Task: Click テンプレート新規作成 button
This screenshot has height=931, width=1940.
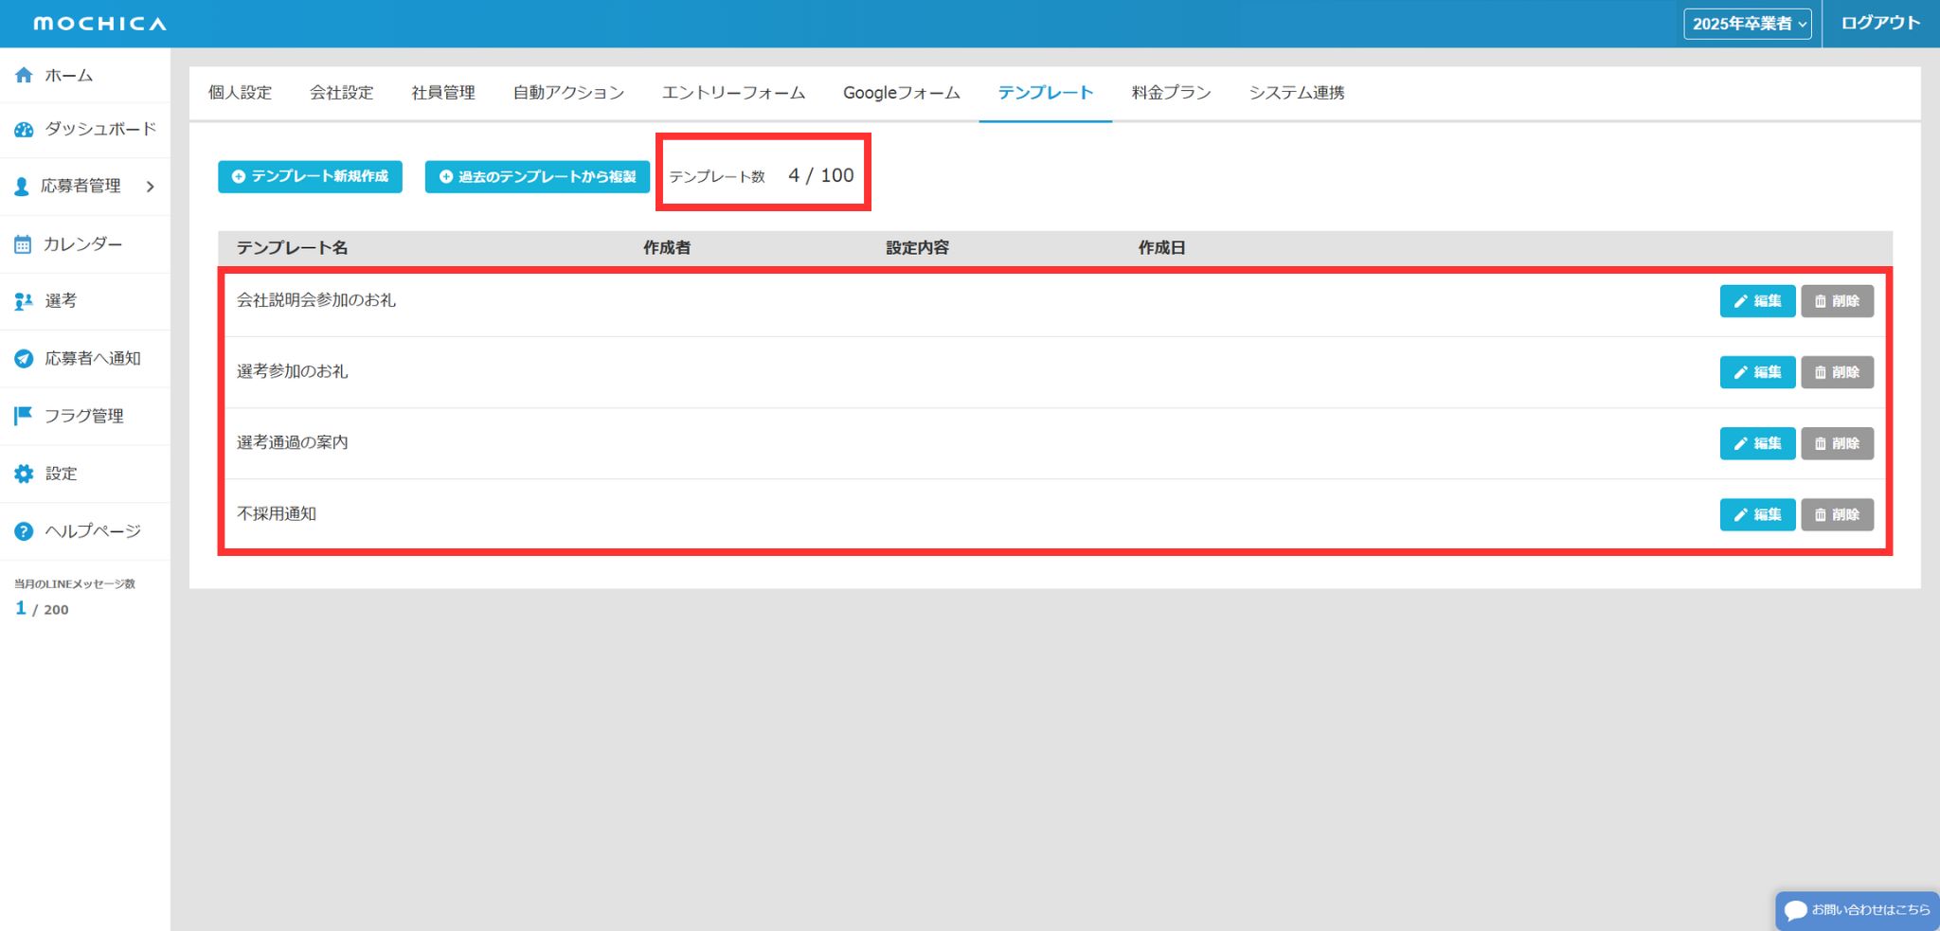Action: 310,177
